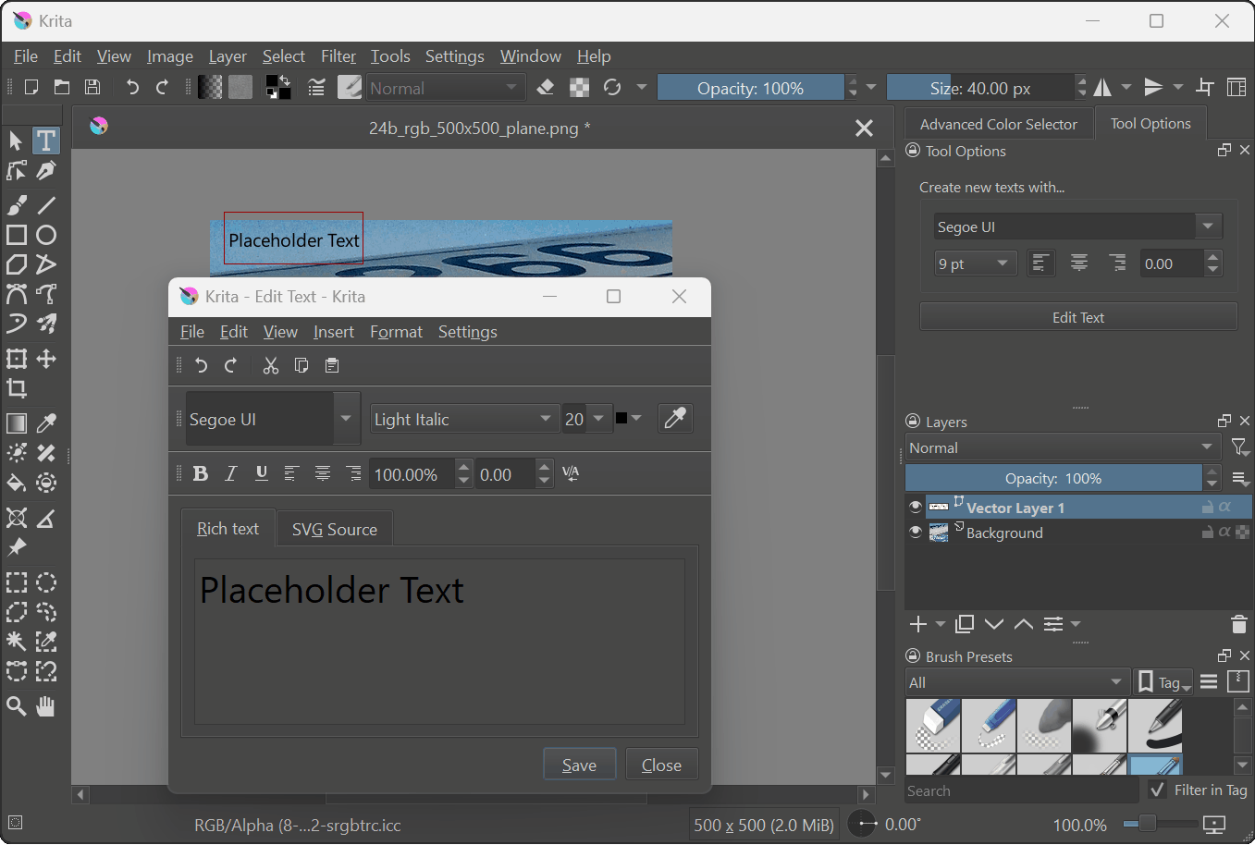1255x845 pixels.
Task: Click the Bold formatting icon
Action: (x=200, y=473)
